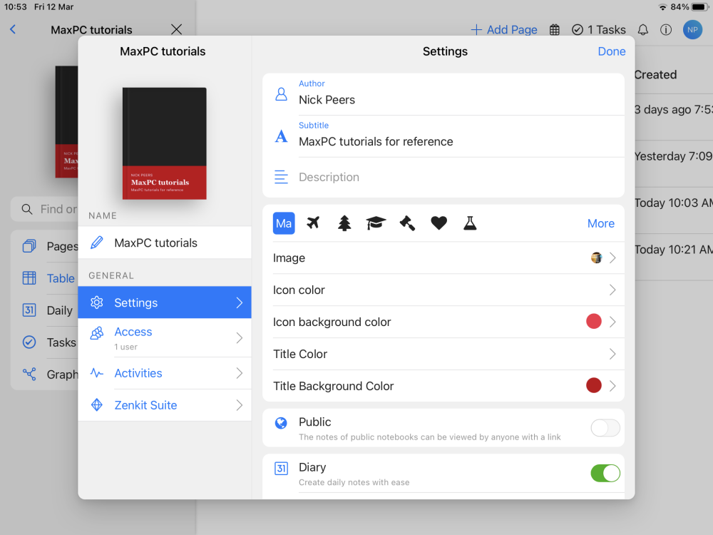The height and width of the screenshot is (535, 713).
Task: Select the pine tree notebook icon
Action: pyautogui.click(x=344, y=223)
